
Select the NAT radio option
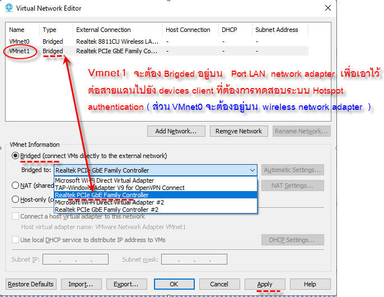[x=16, y=185]
